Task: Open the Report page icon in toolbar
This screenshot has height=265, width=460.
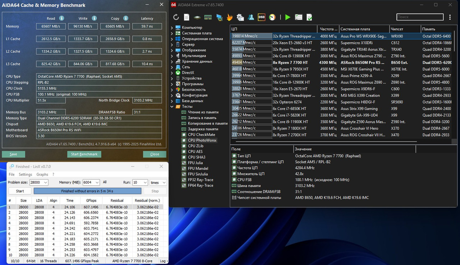Action: point(187,17)
